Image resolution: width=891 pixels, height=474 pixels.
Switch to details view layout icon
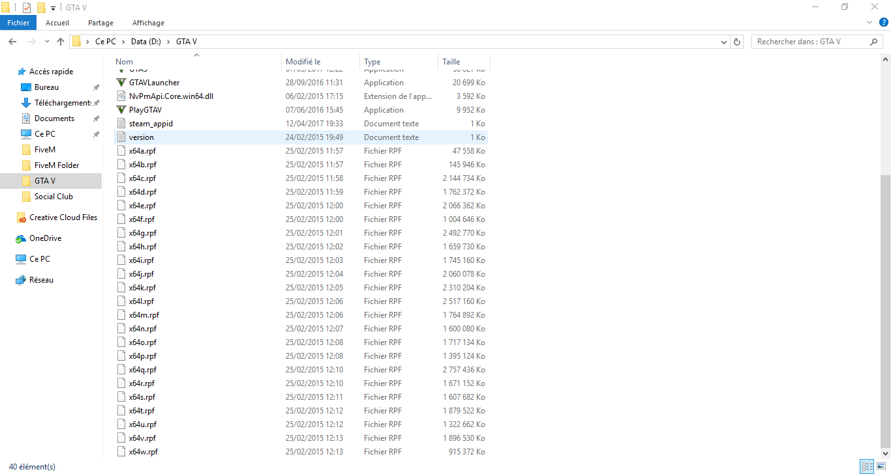pyautogui.click(x=867, y=466)
